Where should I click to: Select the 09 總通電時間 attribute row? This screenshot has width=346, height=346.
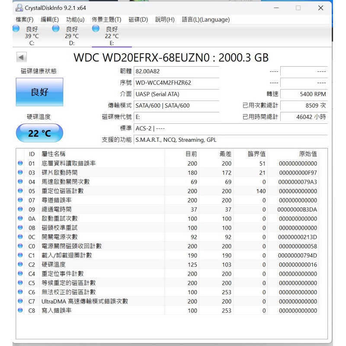point(173,209)
